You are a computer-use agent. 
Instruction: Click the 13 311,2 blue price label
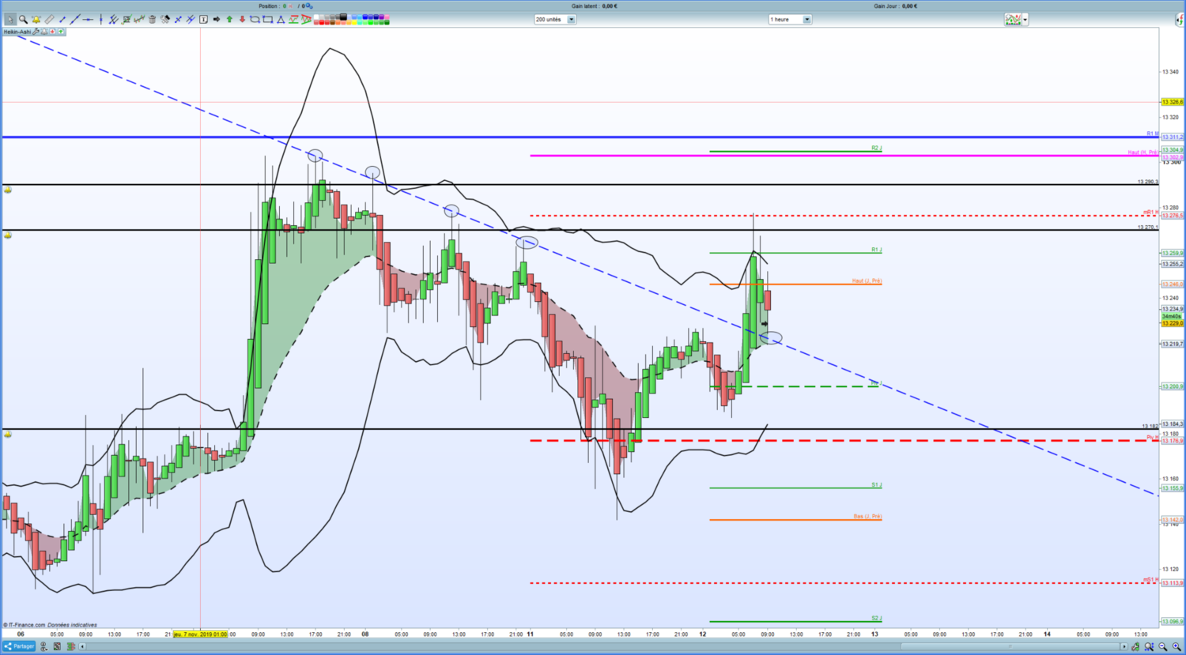click(1172, 137)
